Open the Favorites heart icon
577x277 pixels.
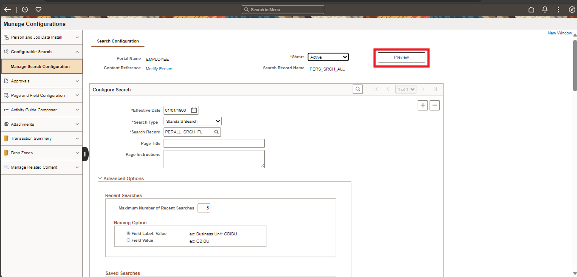tap(38, 9)
